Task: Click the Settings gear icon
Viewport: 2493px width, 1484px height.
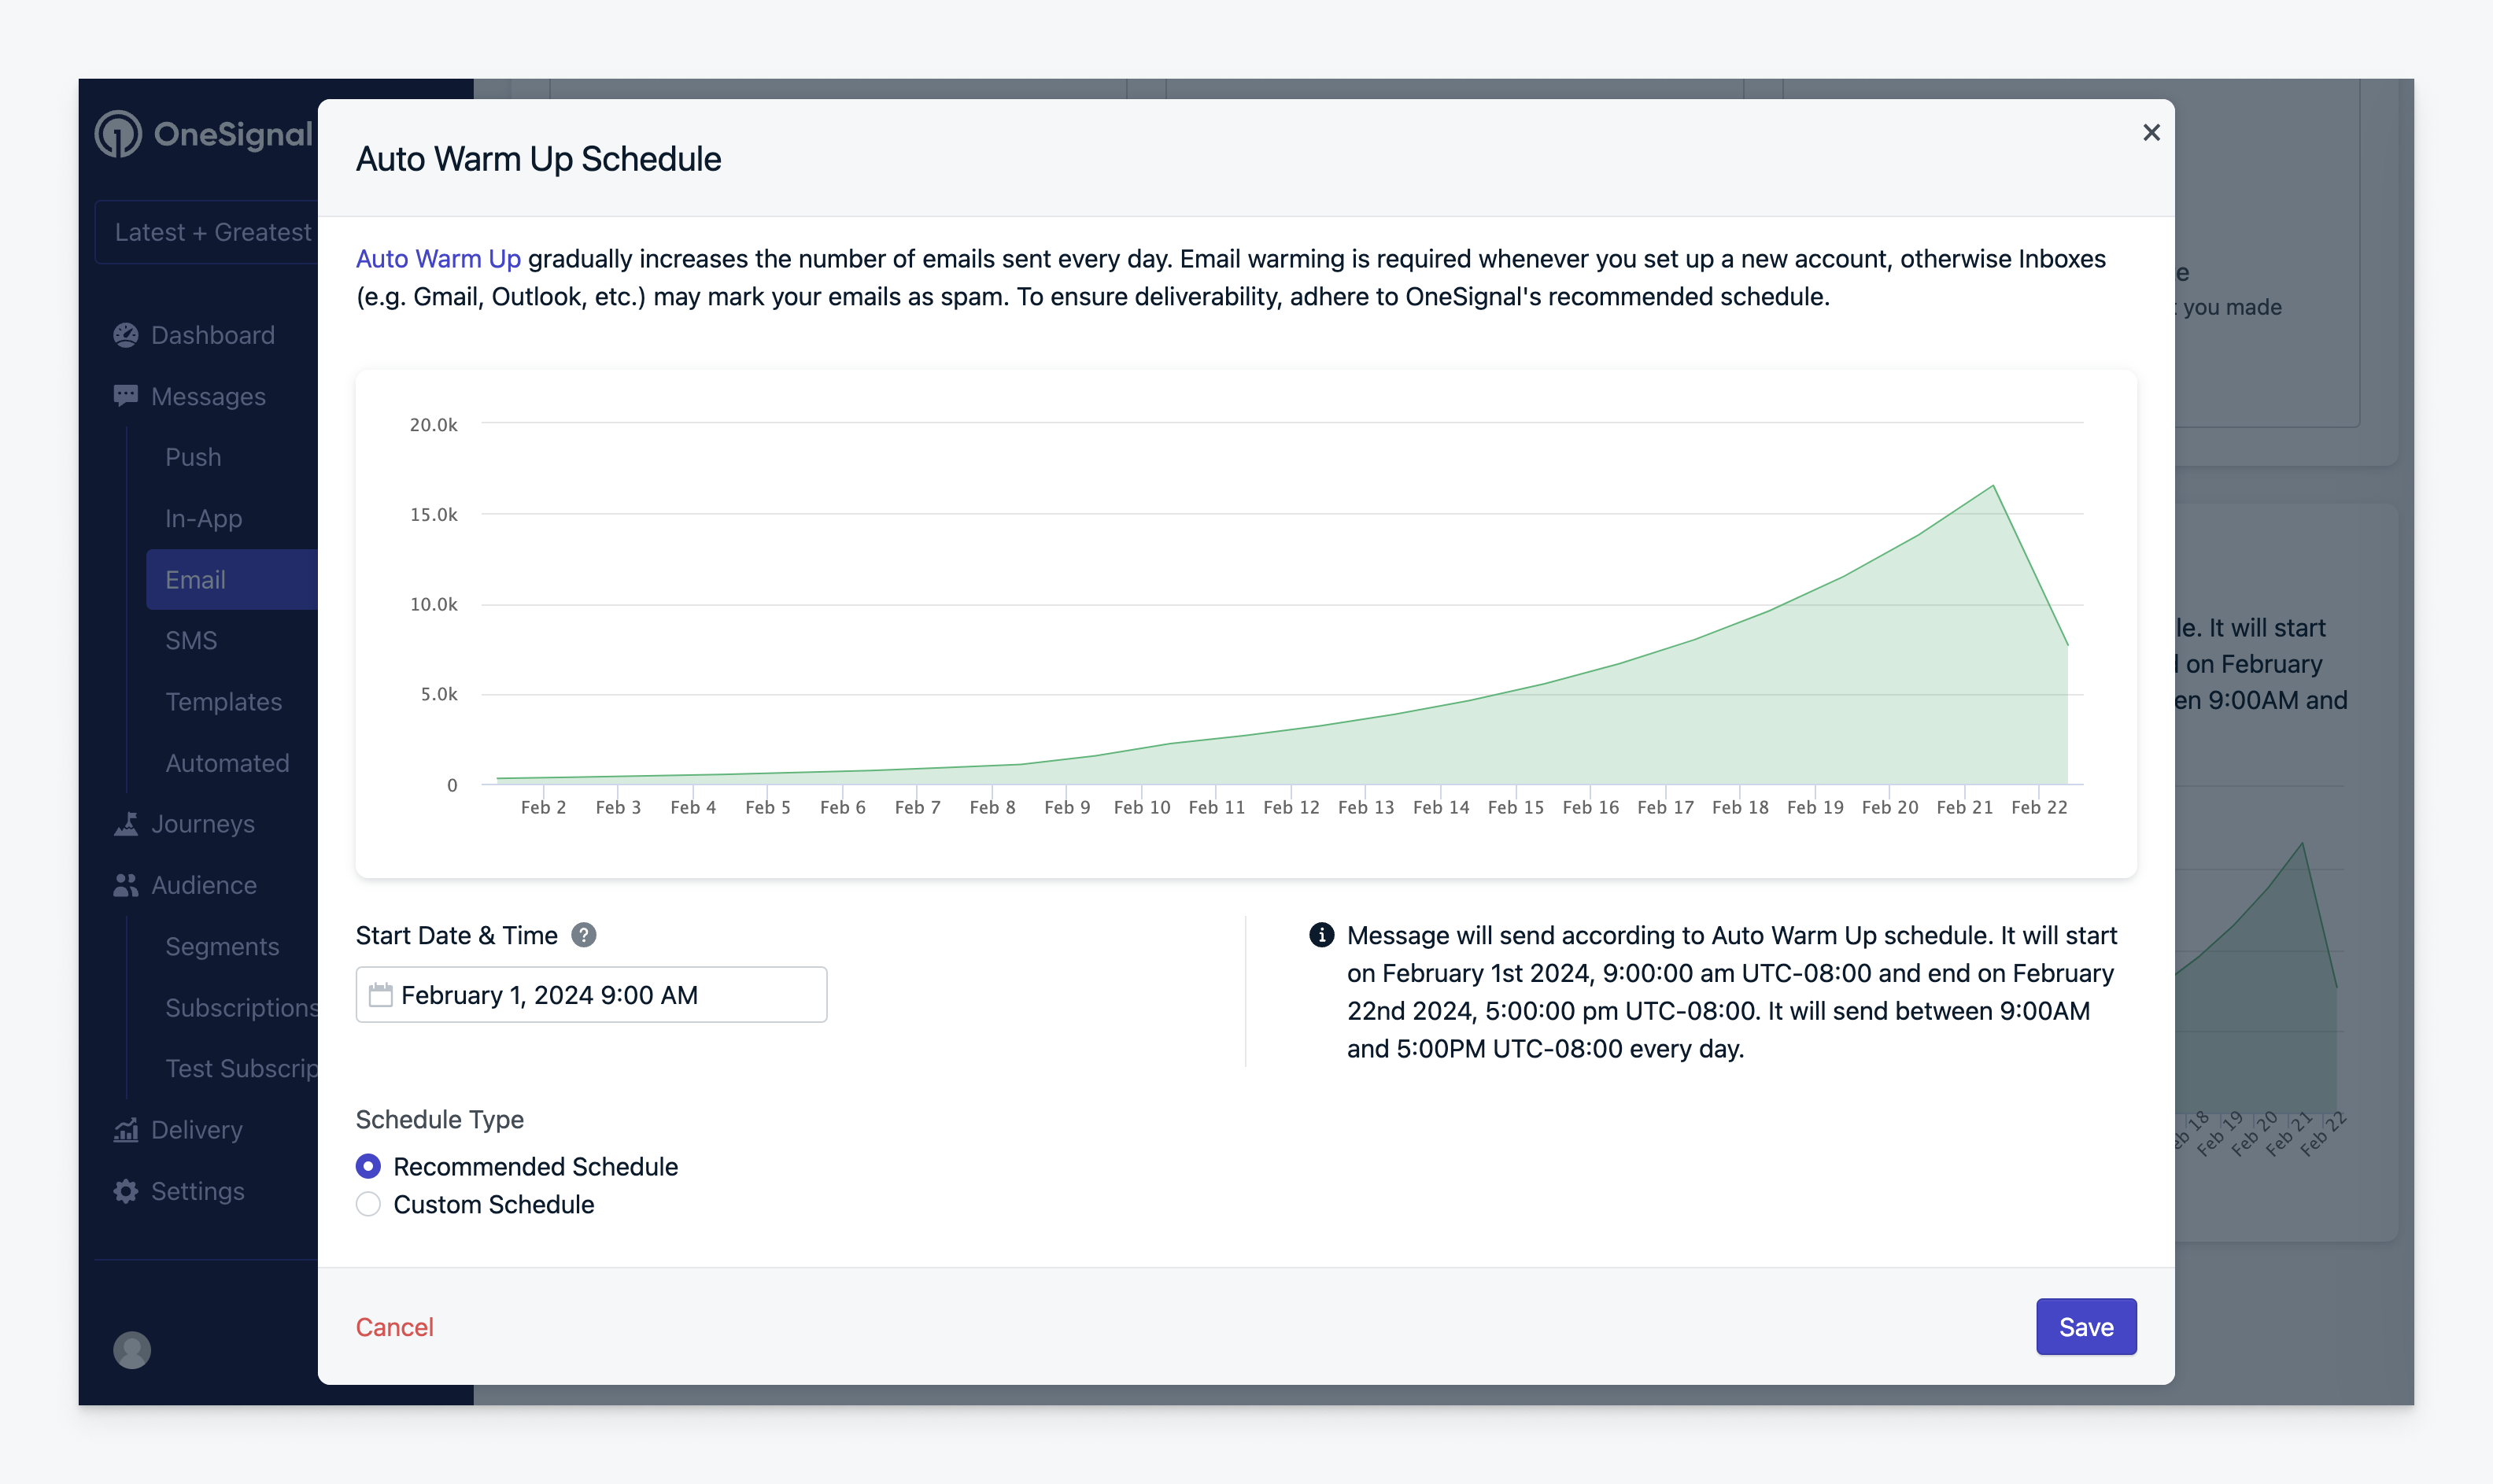Action: coord(124,1191)
